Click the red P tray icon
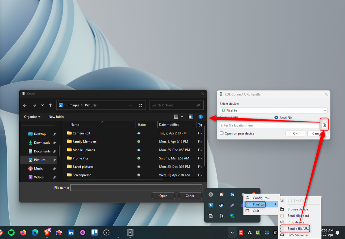This screenshot has height=239, width=345. coord(241,232)
